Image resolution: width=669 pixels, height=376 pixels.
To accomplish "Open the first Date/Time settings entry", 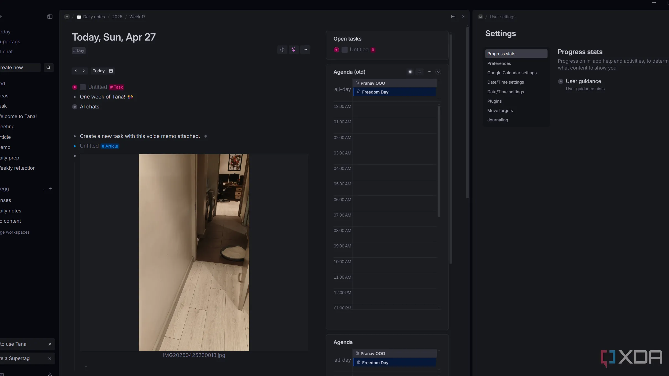I will [506, 82].
